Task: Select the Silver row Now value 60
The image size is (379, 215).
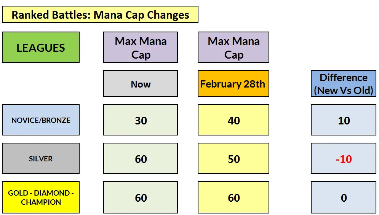Action: (x=141, y=159)
